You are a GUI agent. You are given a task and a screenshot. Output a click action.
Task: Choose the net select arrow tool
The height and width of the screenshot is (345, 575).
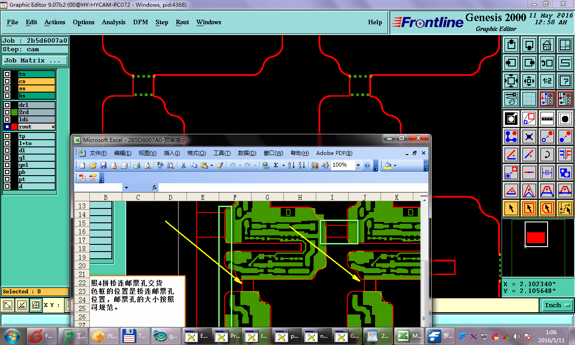[565, 208]
